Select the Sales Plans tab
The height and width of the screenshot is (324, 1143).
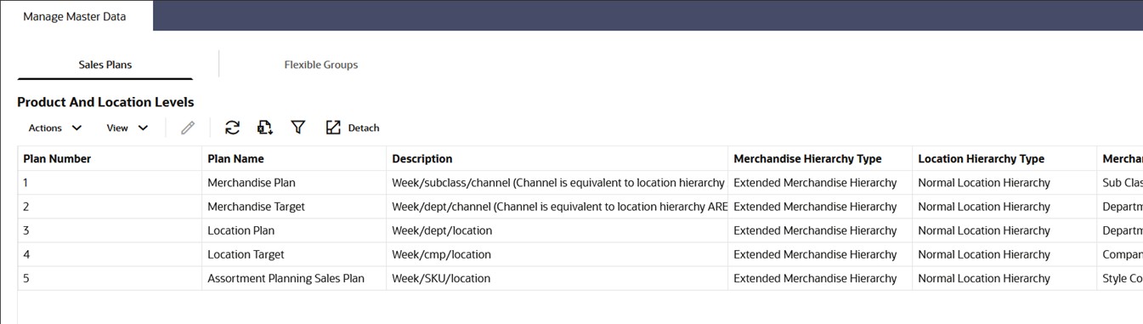105,65
